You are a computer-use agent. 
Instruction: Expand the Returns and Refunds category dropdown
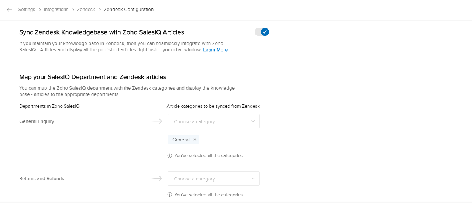tap(213, 179)
